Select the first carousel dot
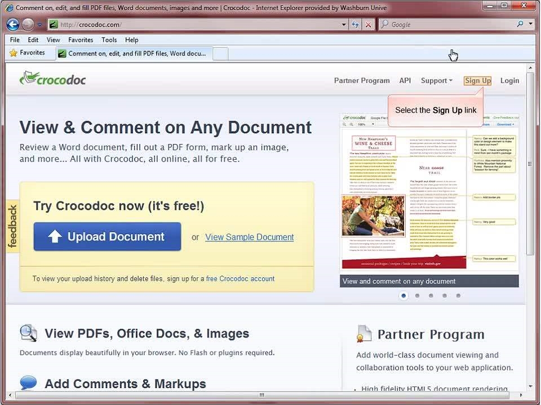 tap(403, 295)
